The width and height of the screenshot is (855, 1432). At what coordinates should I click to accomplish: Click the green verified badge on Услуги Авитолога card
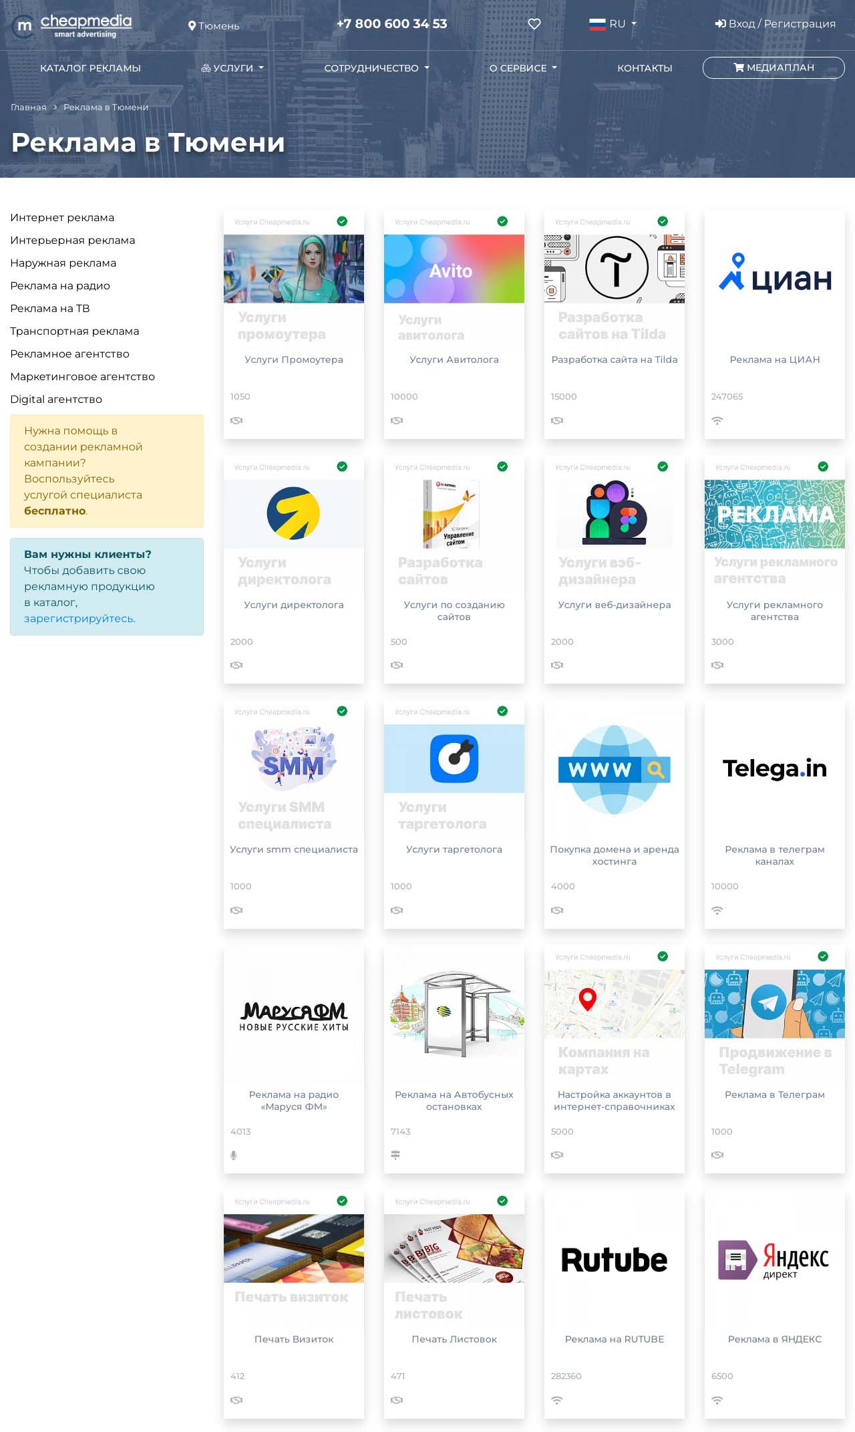click(502, 221)
